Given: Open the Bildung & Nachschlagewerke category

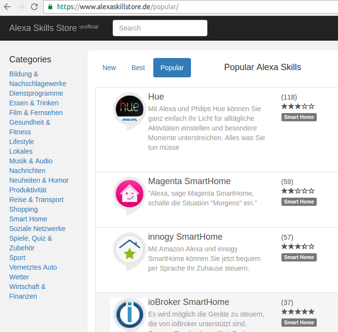Looking at the screenshot, I should 38,79.
